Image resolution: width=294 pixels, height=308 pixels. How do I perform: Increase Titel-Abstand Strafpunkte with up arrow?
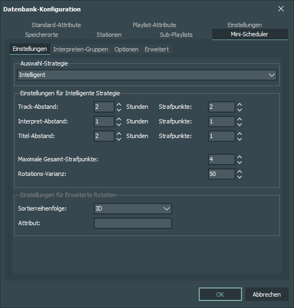click(x=239, y=134)
